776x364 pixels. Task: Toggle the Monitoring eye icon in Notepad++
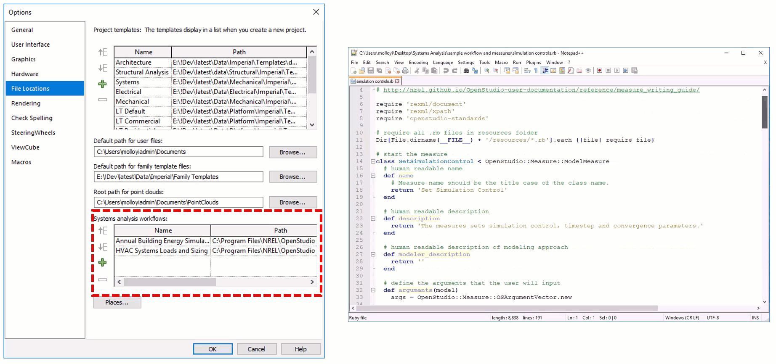tap(588, 71)
